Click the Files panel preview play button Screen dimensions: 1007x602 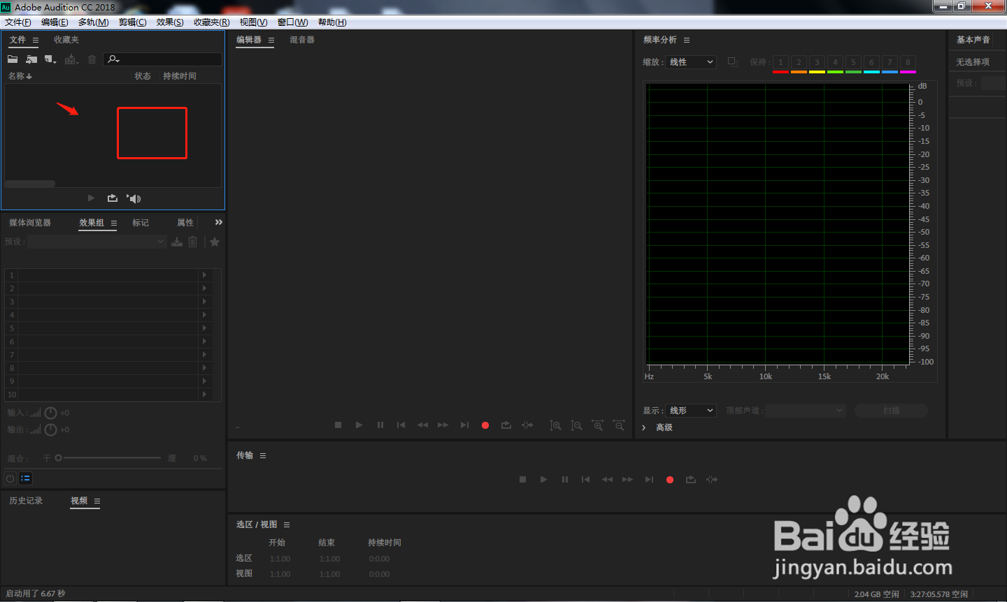[x=91, y=198]
